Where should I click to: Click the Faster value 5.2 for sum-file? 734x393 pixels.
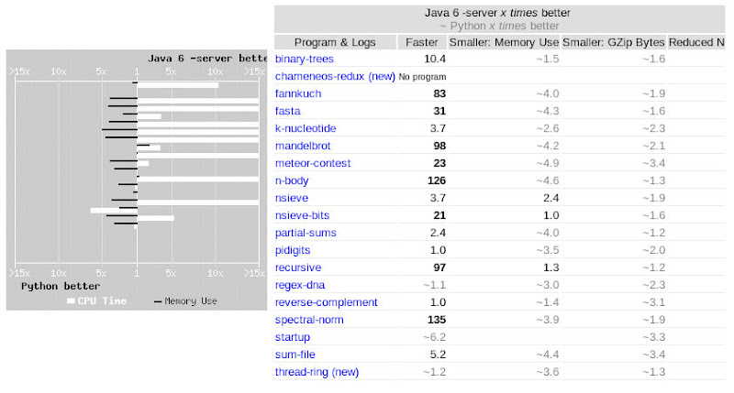(439, 355)
